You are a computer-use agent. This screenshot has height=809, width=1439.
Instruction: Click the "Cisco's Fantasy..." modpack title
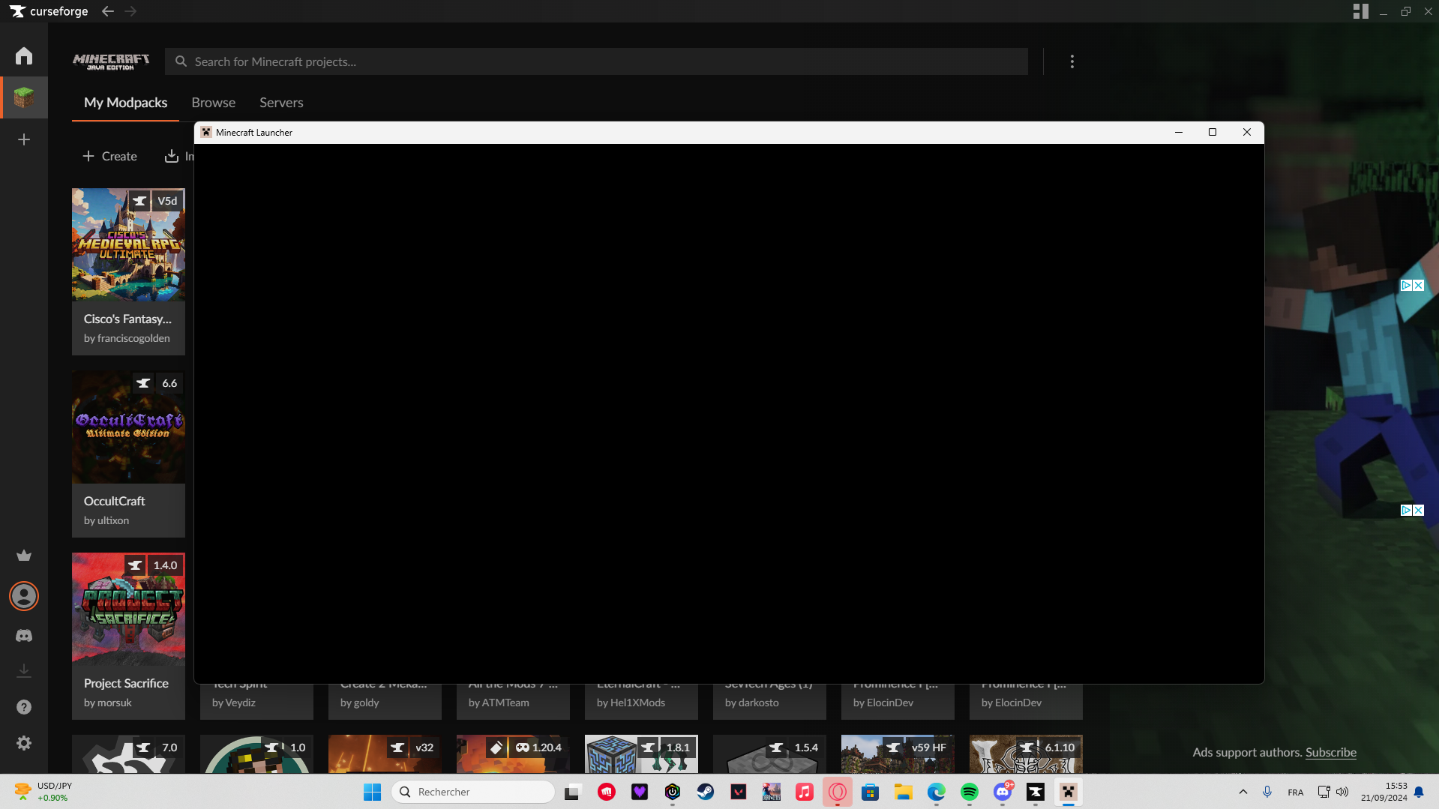click(x=127, y=319)
